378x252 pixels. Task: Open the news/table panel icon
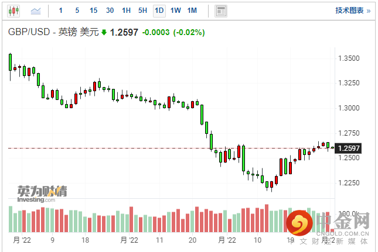[x=220, y=11]
